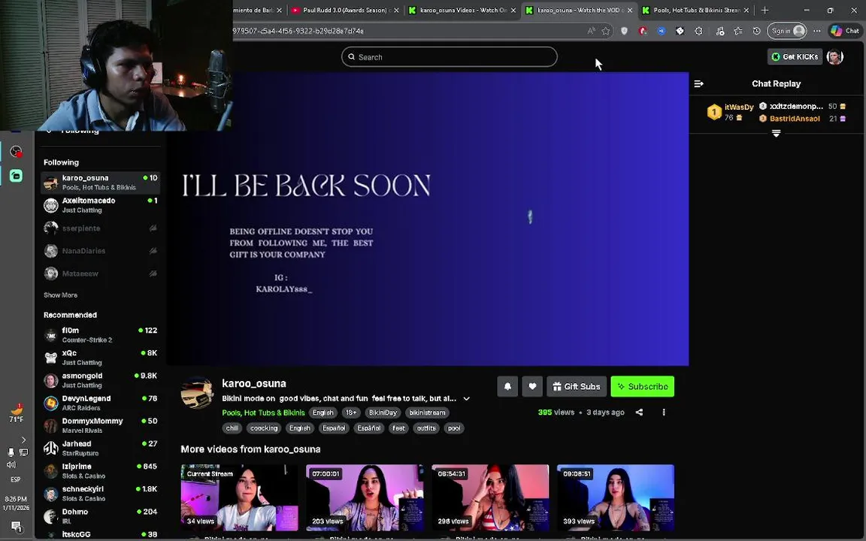Click the Subscribe button
Screen dimensions: 866x541
[x=642, y=386]
